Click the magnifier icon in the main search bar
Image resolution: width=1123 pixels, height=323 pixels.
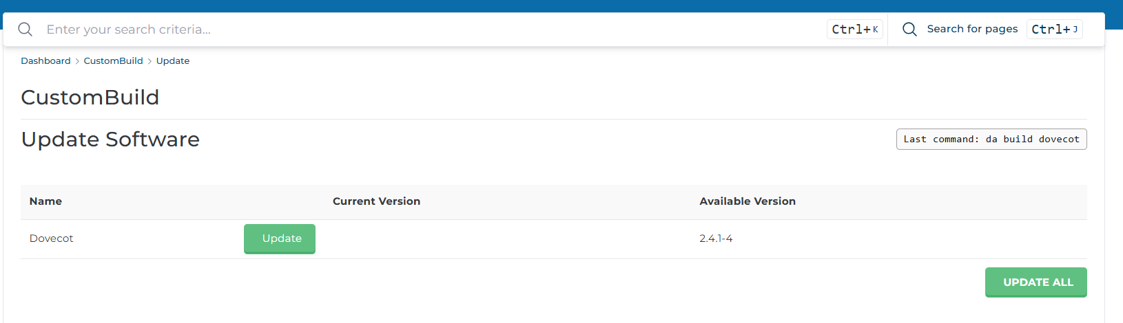[25, 30]
